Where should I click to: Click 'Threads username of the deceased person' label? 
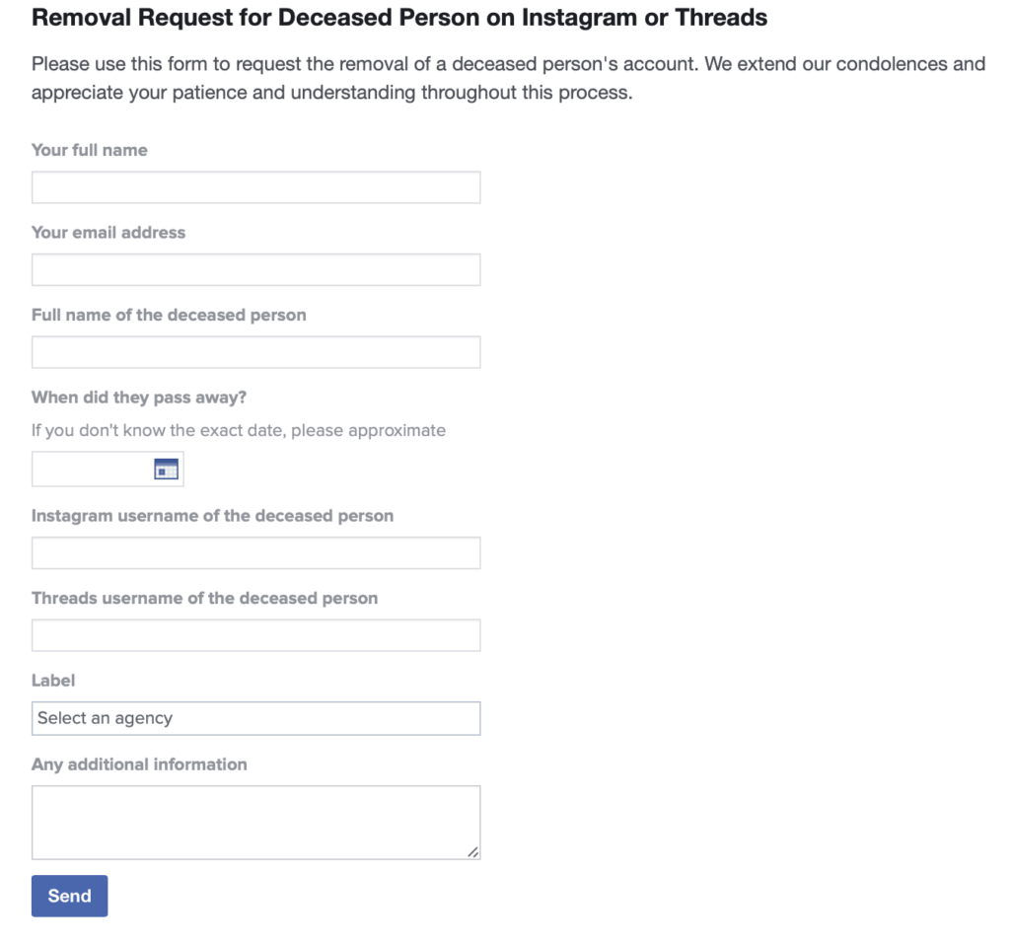click(x=204, y=598)
